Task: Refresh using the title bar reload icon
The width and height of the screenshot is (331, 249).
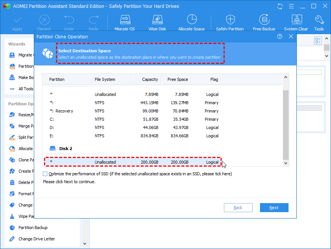Action: pos(280,6)
